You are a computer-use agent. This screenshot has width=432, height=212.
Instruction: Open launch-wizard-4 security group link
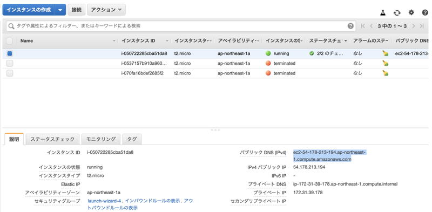click(105, 201)
